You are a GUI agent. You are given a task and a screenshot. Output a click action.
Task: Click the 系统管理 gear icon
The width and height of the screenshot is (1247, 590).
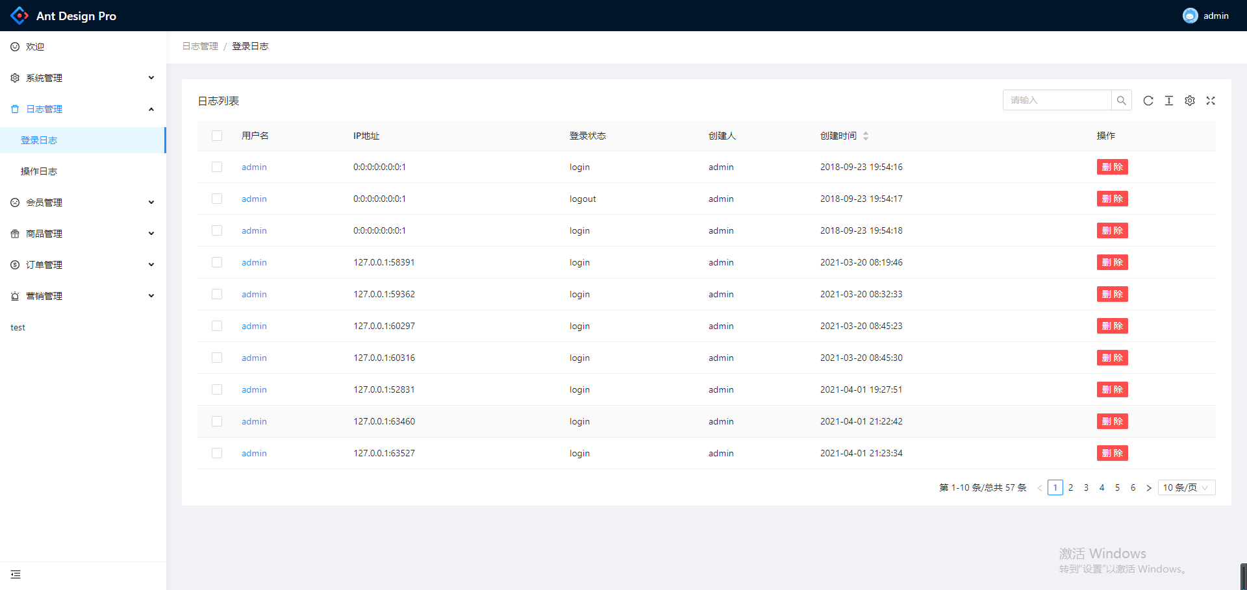(x=15, y=78)
